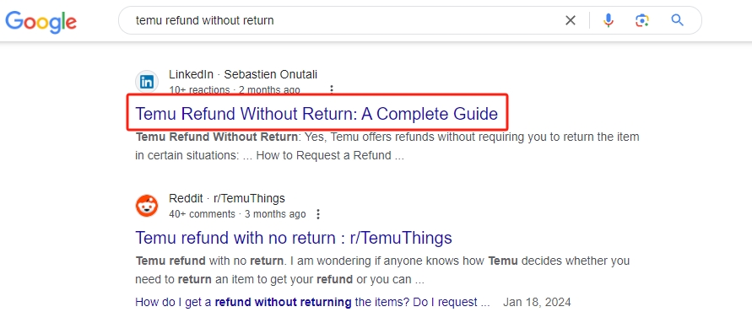Click the Google logo
Screen dimensions: 752x312
tap(41, 21)
